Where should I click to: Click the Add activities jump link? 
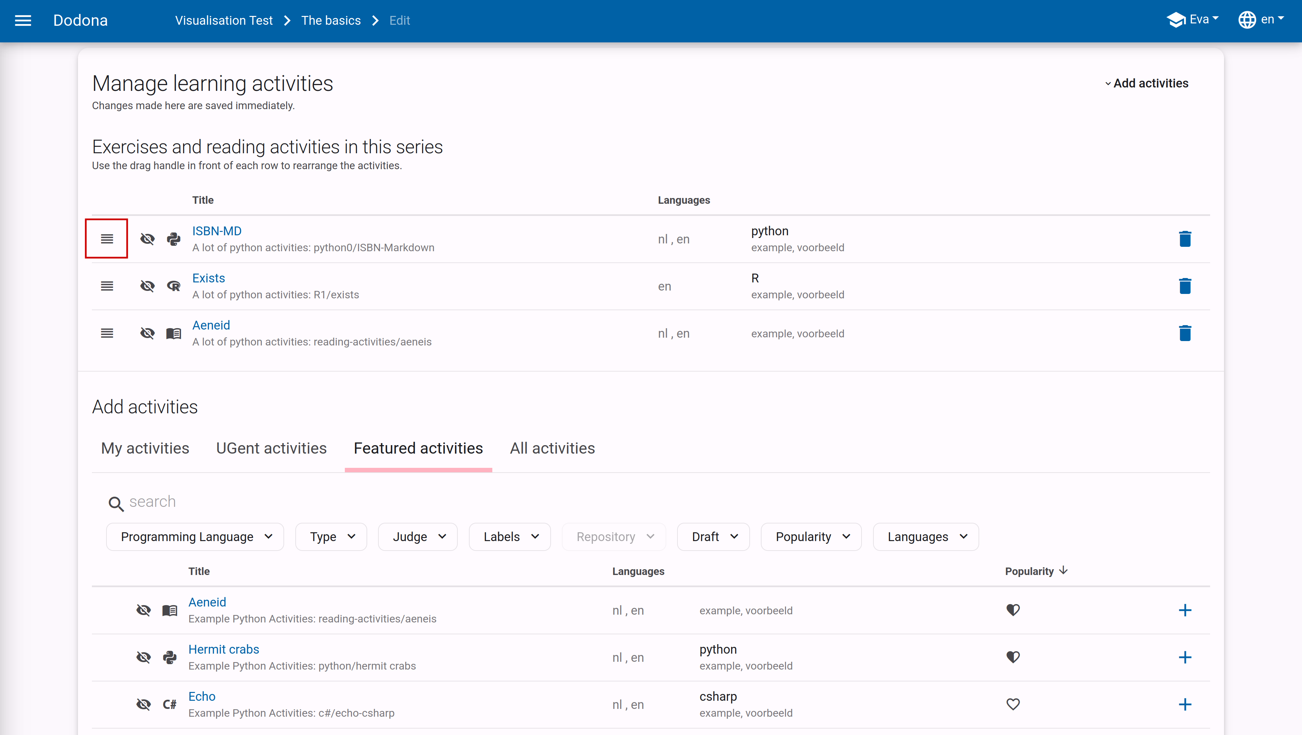pos(1146,83)
